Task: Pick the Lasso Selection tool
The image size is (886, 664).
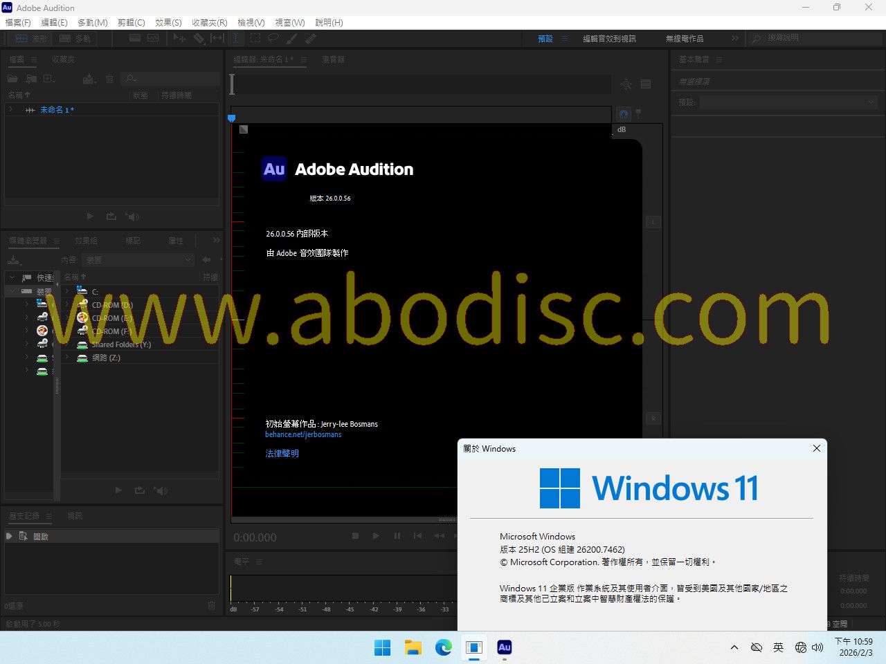Action: click(x=273, y=39)
